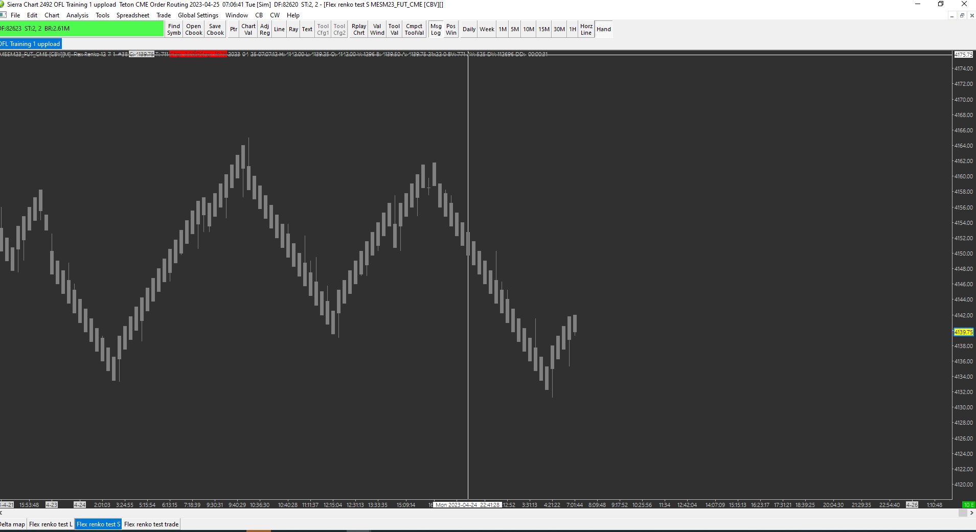Toggle the Pos Win window
Image resolution: width=976 pixels, height=532 pixels.
(x=451, y=29)
